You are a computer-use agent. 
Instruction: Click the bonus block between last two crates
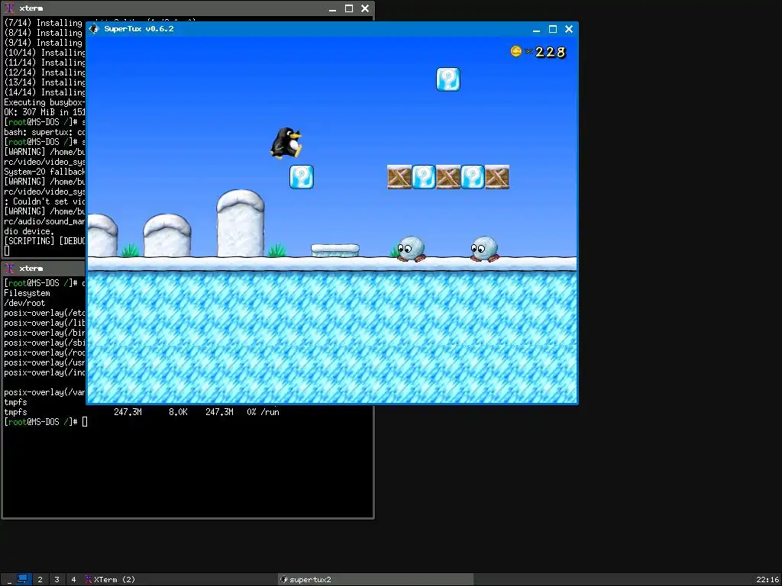tap(472, 177)
